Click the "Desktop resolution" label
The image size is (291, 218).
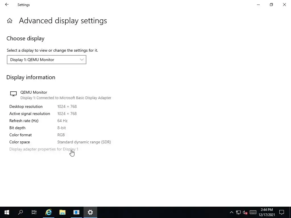[26, 107]
